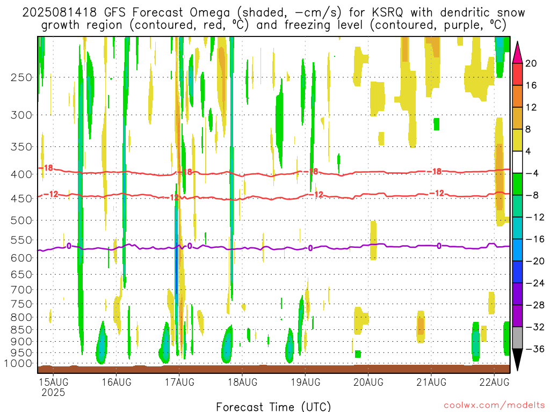Screen dimensions: 550x412
Task: Click the green colorbar swatch between -4 and -8
Action: tap(517, 184)
